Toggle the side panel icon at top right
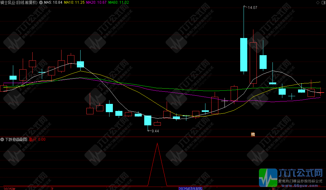Image resolution: width=326 pixels, height=190 pixels. pyautogui.click(x=323, y=2)
